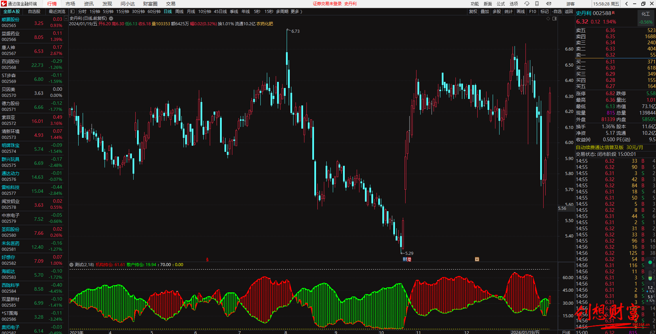Click the 统计 statistics button
This screenshot has height=334, width=656.
pyautogui.click(x=509, y=12)
